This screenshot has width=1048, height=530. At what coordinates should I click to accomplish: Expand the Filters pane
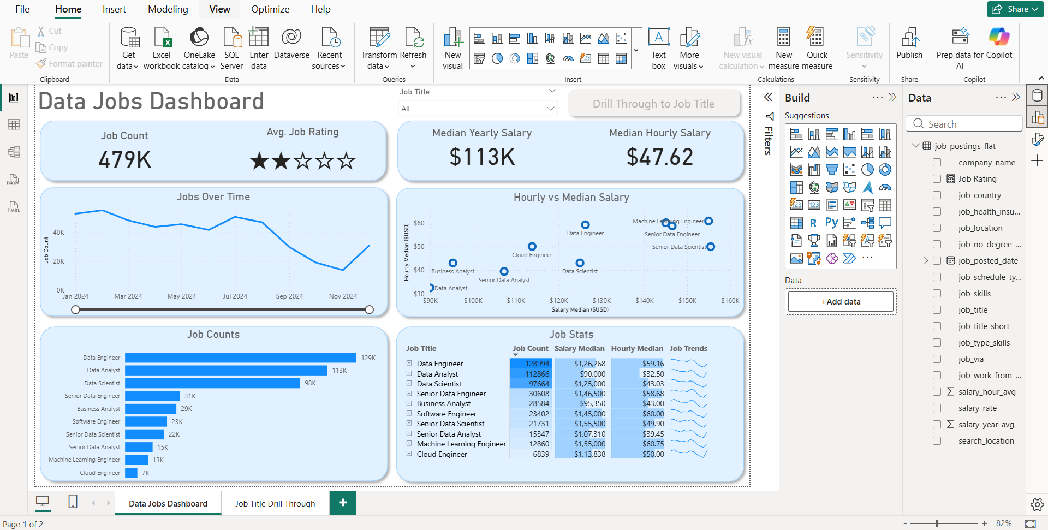pos(768,97)
